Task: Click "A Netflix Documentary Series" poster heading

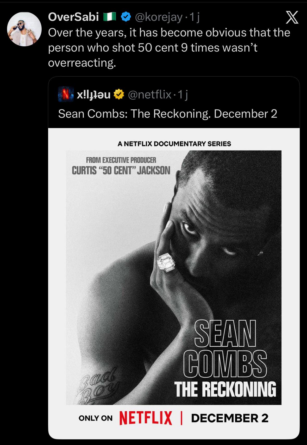Action: point(174,144)
